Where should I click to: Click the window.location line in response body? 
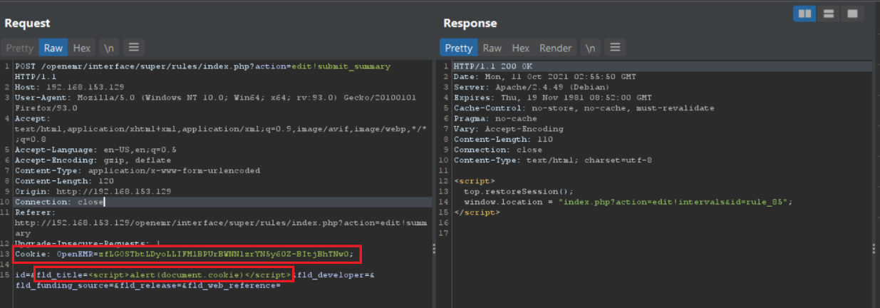628,202
